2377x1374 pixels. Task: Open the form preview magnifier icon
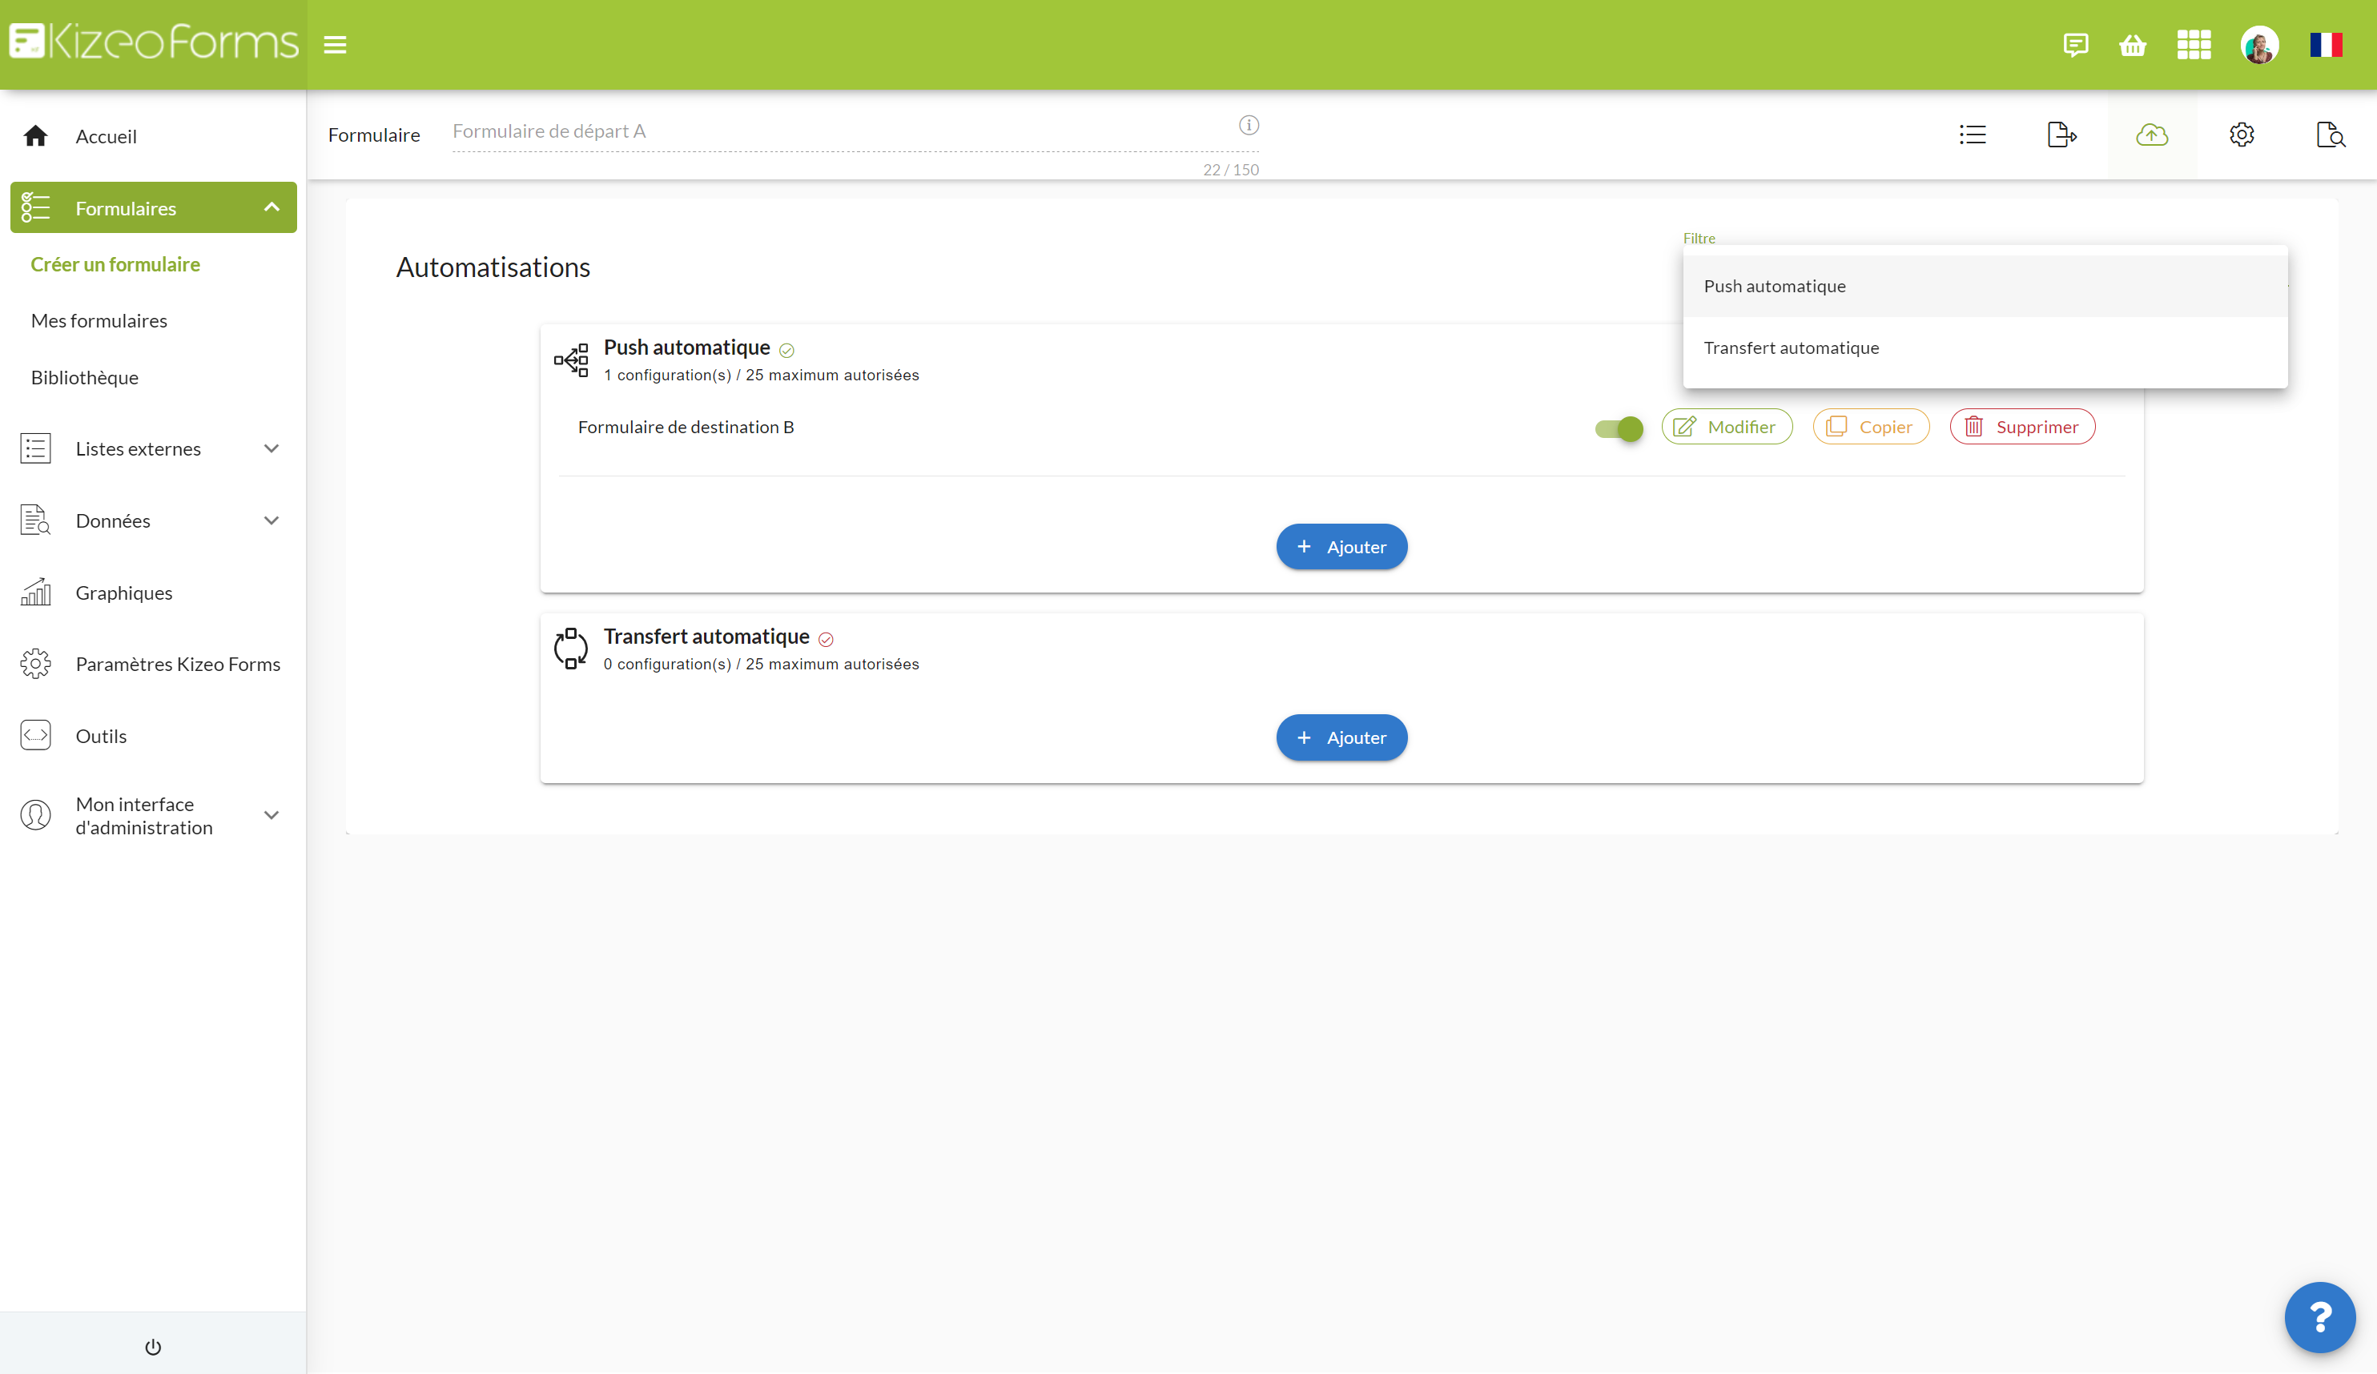pyautogui.click(x=2331, y=135)
